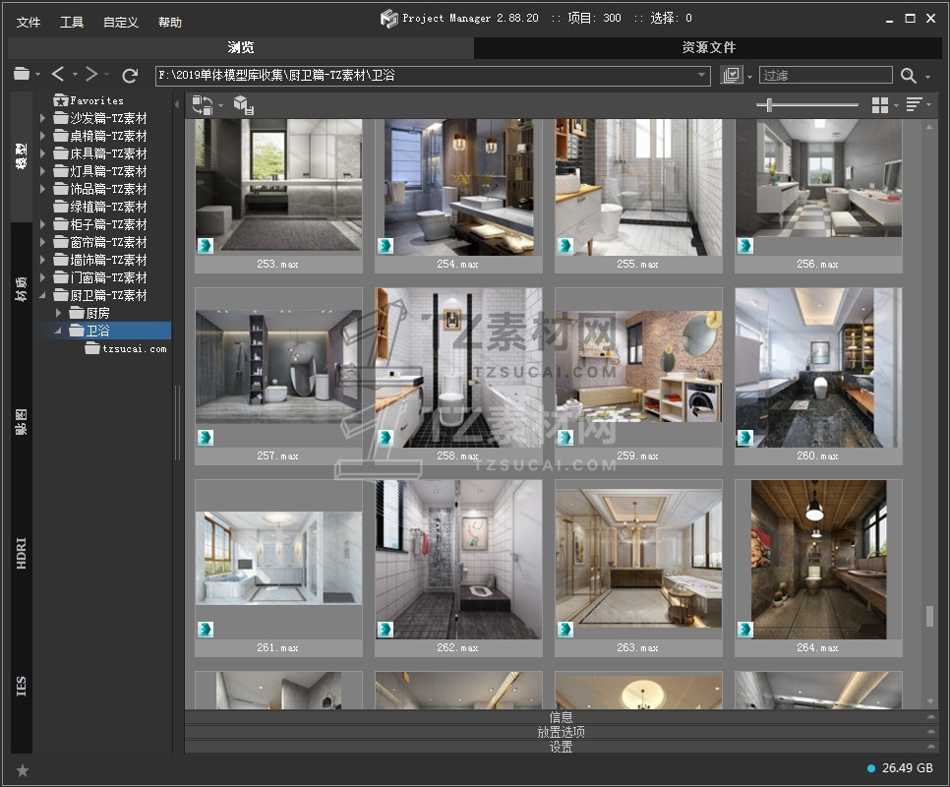Toggle the filter checklist button
The height and width of the screenshot is (787, 950).
pyautogui.click(x=731, y=76)
